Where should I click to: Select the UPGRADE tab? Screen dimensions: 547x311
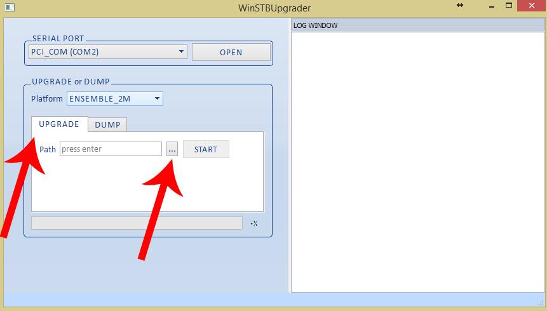point(59,124)
